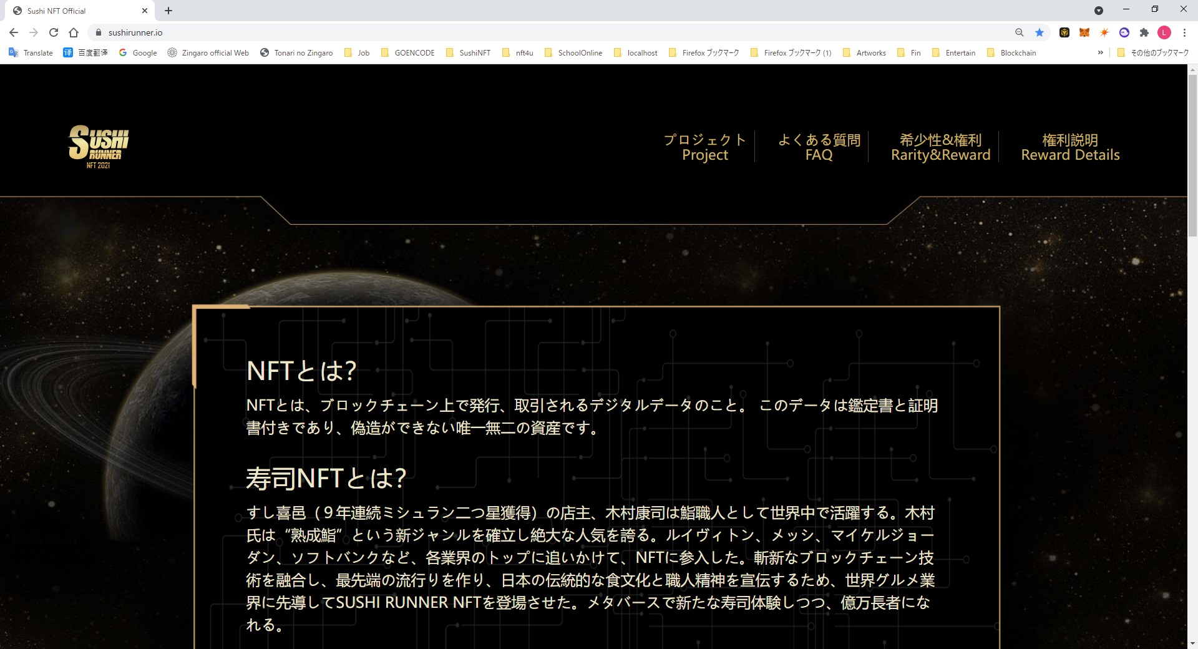Image resolution: width=1198 pixels, height=649 pixels.
Task: Open the Reward Details navigation link
Action: tap(1070, 147)
